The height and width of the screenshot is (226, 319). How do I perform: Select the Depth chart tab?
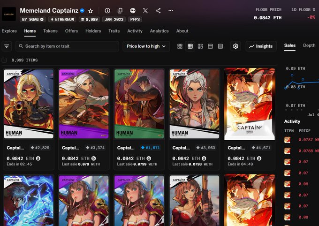309,45
